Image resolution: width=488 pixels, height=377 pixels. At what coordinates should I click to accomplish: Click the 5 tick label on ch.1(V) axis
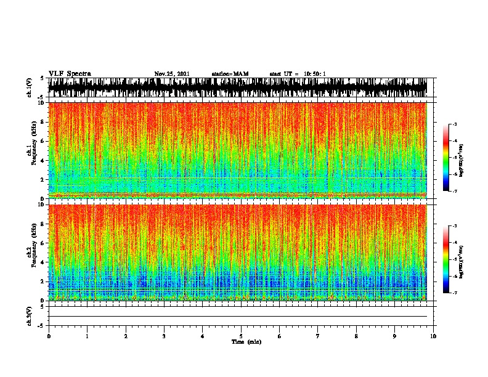(x=43, y=78)
